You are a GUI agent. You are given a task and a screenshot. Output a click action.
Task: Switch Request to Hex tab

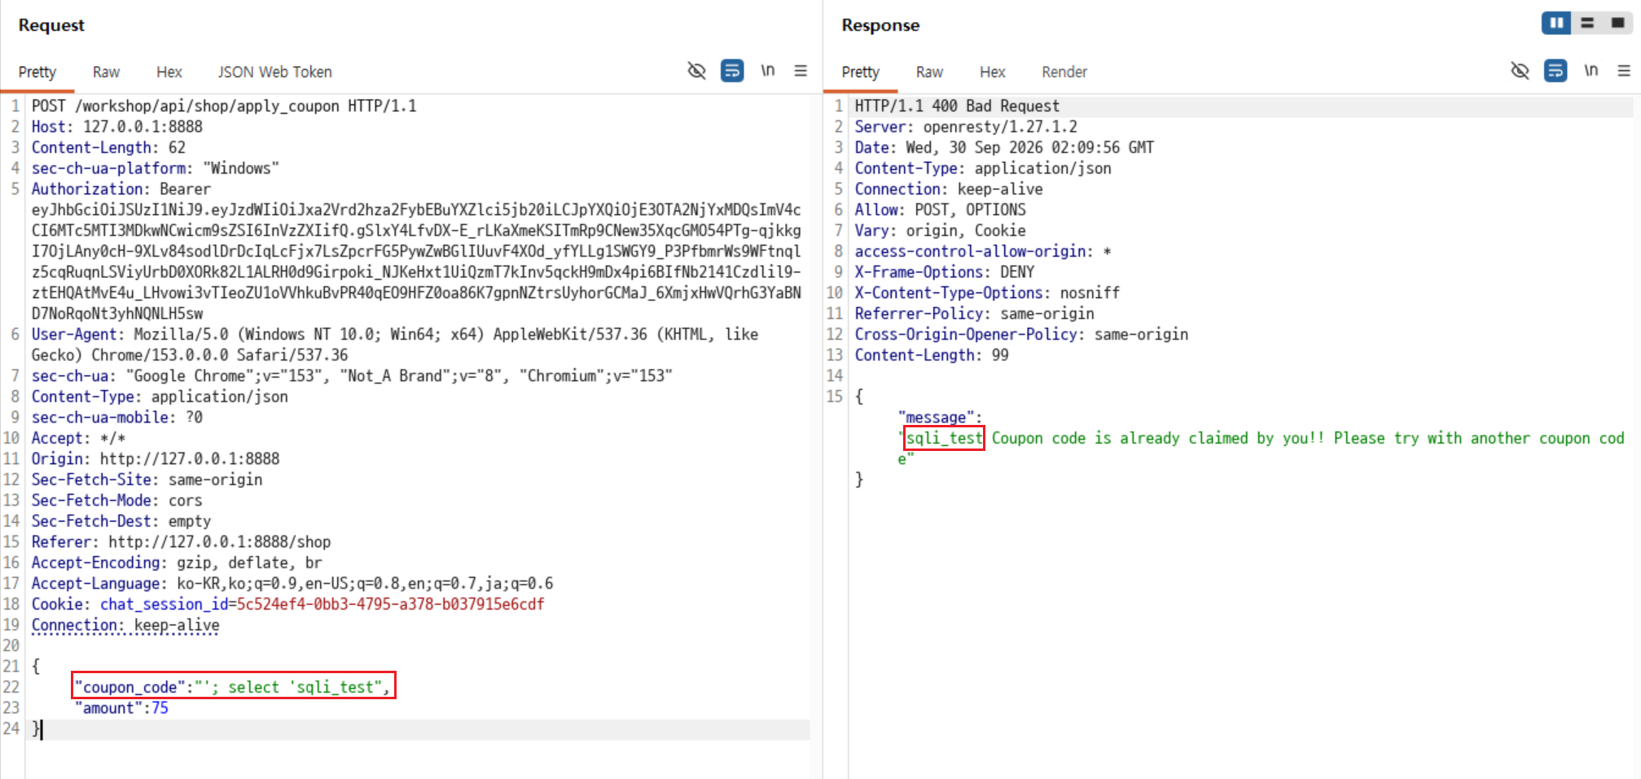click(169, 72)
